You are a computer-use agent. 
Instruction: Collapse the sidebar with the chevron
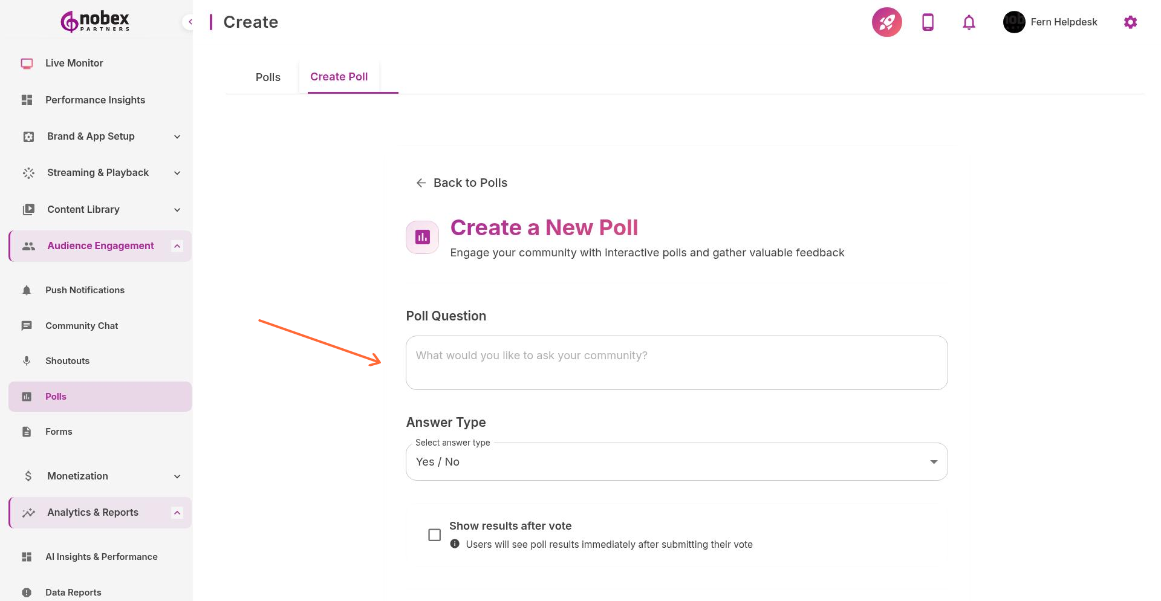point(190,21)
